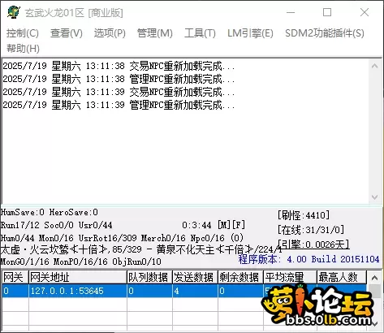Click the log panel scroll down arrow
Image resolution: width=384 pixels, height=333 pixels.
(x=374, y=197)
